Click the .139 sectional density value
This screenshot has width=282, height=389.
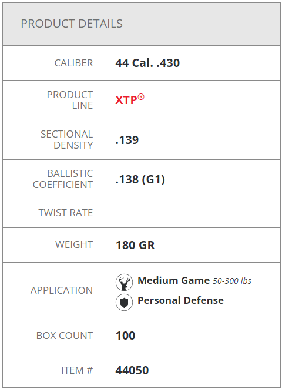click(127, 140)
